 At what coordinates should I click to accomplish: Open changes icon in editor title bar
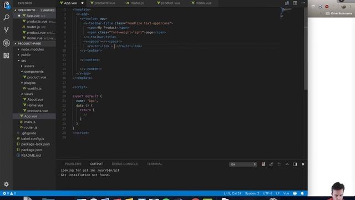(287, 3)
